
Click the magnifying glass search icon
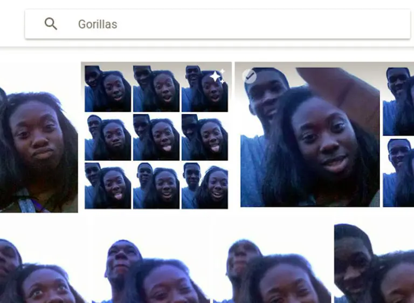tap(51, 24)
